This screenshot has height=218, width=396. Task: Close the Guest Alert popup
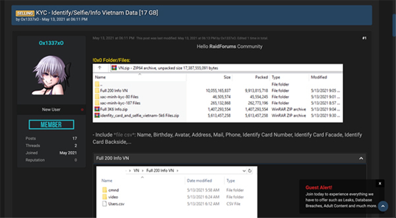tap(380, 183)
